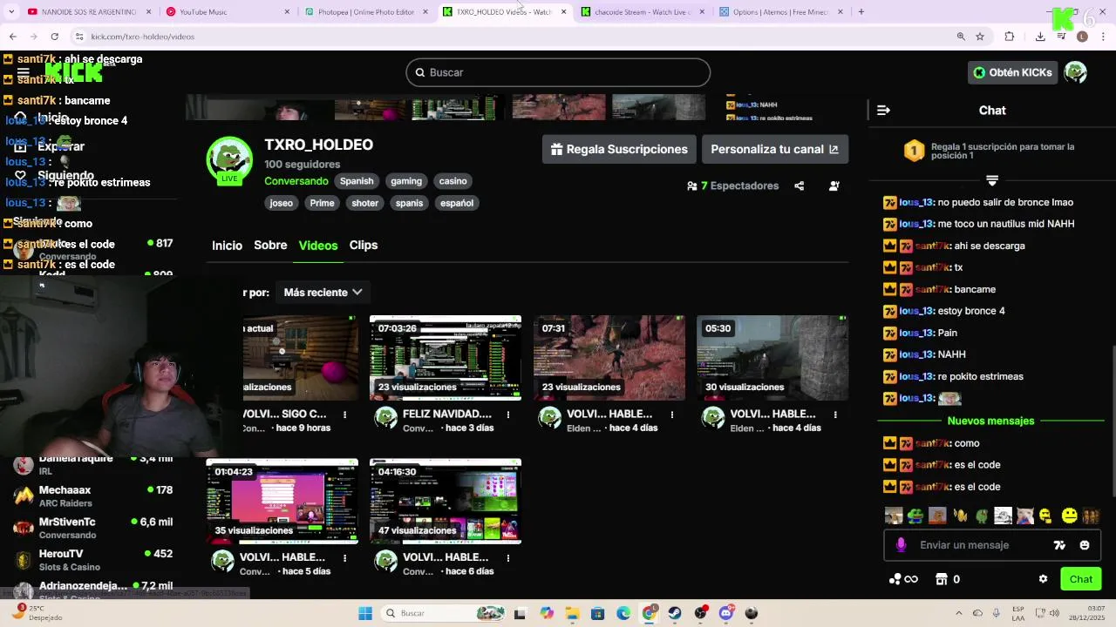Click the purple microphone icon in message box
The width and height of the screenshot is (1116, 627).
(x=901, y=545)
